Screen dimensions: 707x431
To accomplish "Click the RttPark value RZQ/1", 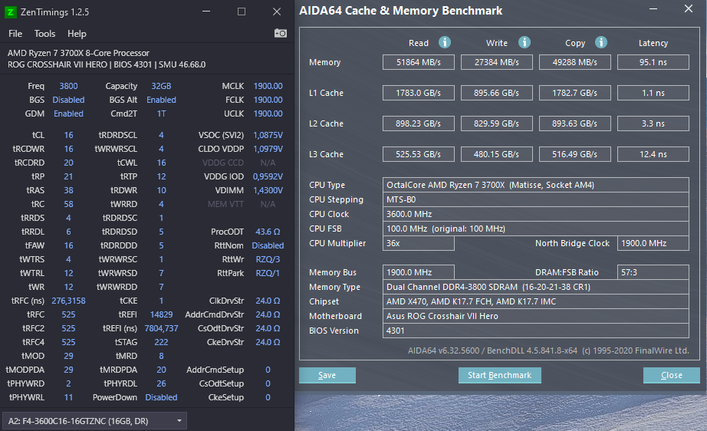I will pos(268,273).
